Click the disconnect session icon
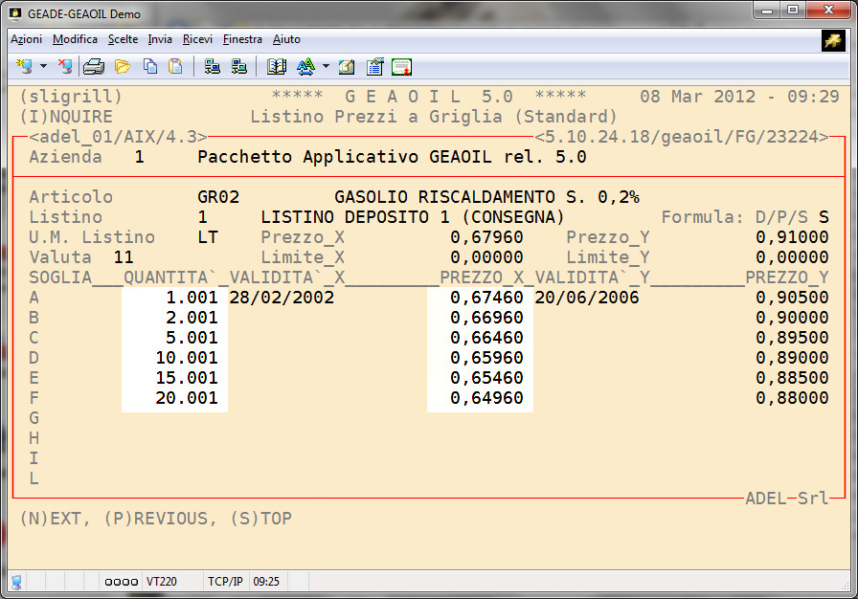Image resolution: width=858 pixels, height=599 pixels. (64, 67)
